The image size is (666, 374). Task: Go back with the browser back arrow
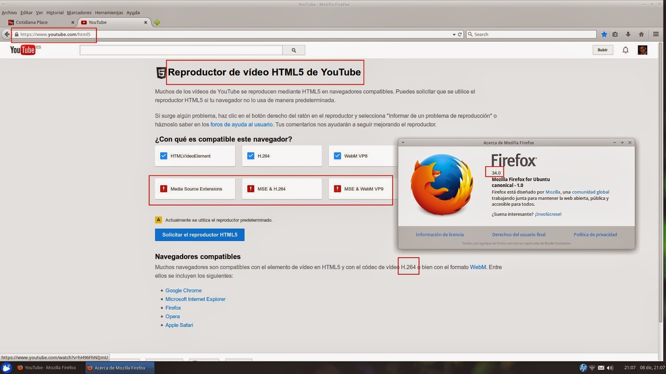[x=7, y=34]
